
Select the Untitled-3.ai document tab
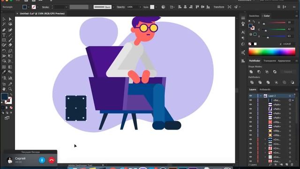point(42,14)
